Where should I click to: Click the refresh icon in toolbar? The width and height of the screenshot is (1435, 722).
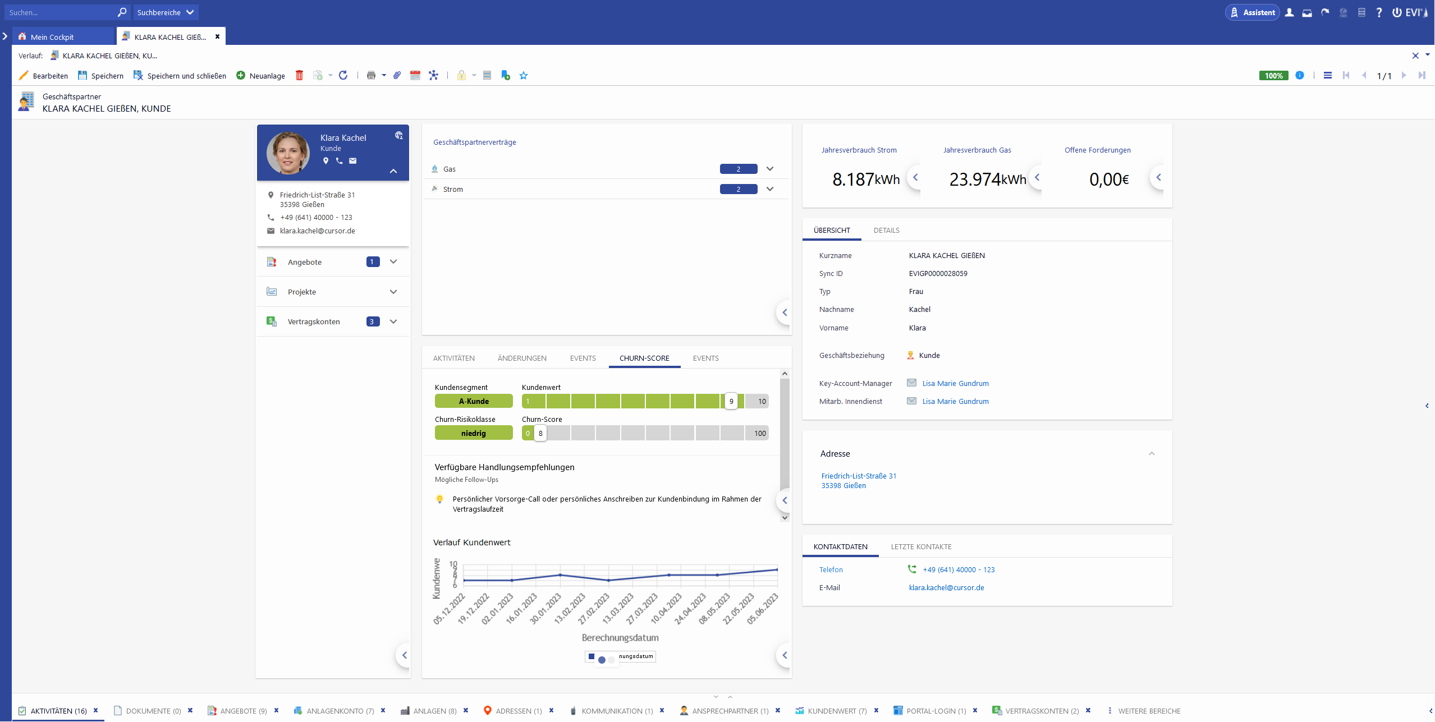point(343,75)
